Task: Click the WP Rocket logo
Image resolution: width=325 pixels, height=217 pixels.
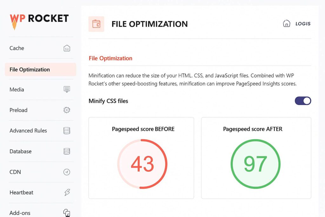Action: (x=39, y=20)
